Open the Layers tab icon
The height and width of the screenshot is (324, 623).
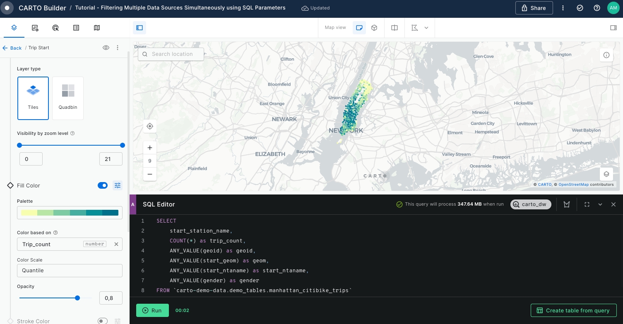pyautogui.click(x=14, y=28)
